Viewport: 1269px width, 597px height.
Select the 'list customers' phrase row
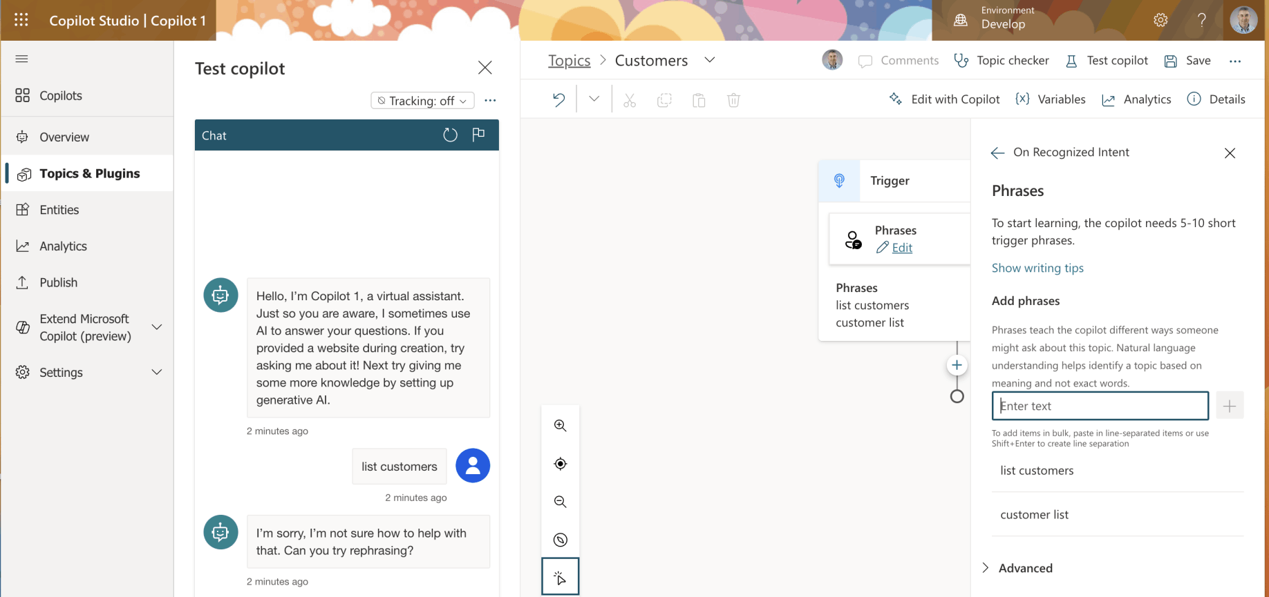click(x=1118, y=471)
